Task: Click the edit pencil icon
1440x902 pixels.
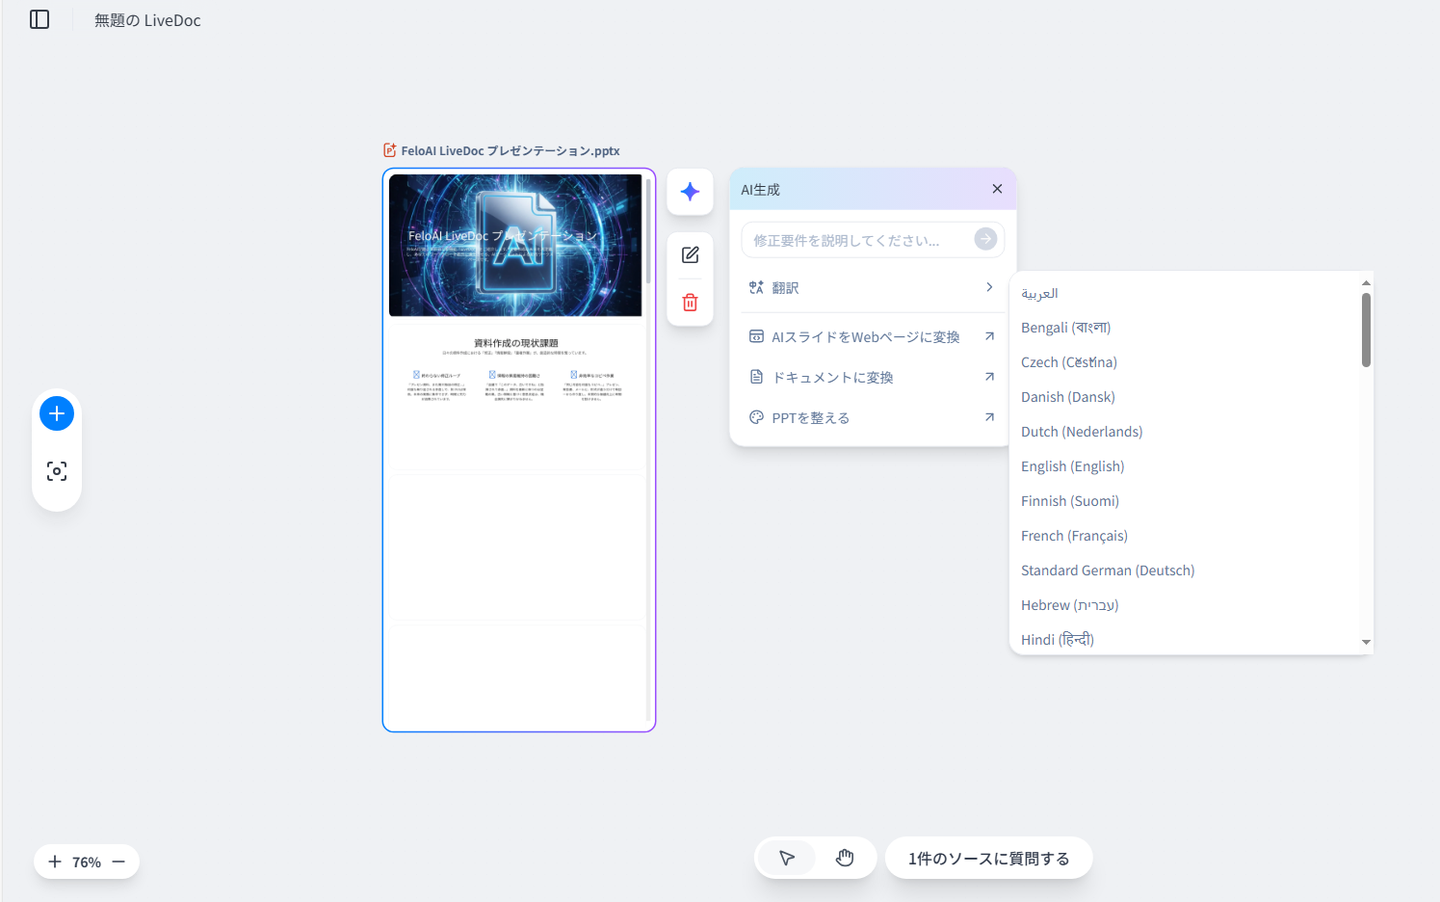Action: click(690, 255)
